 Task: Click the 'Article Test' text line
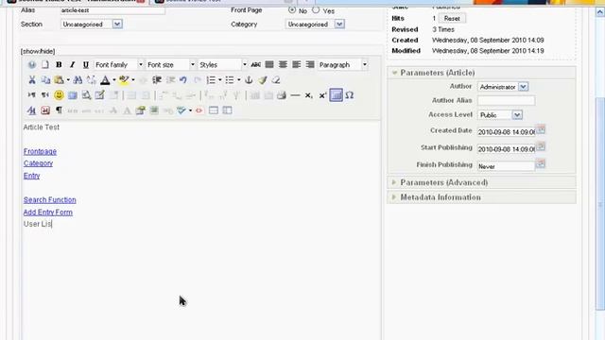click(42, 127)
